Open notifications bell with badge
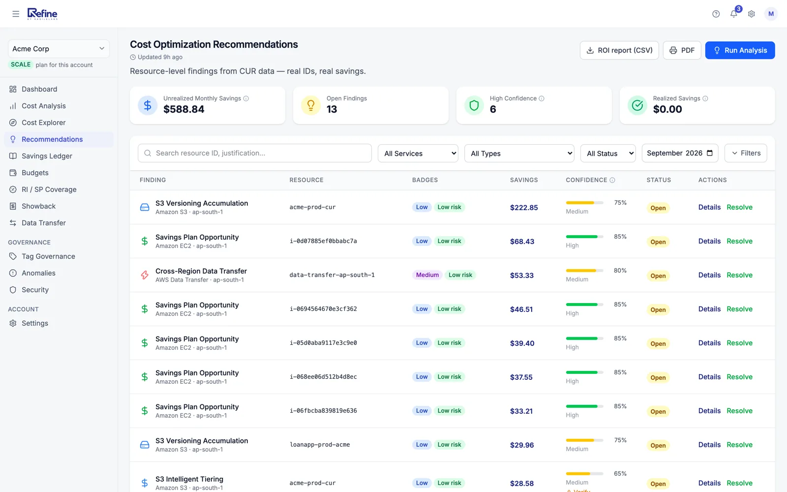The width and height of the screenshot is (787, 492). tap(734, 13)
